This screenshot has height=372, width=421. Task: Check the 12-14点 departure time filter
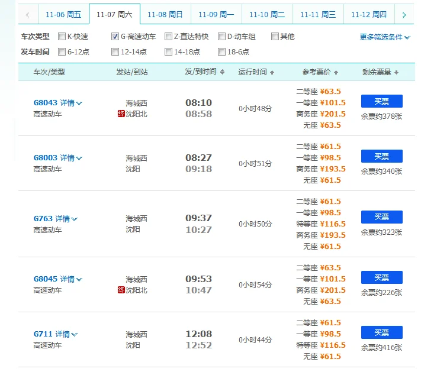[115, 52]
